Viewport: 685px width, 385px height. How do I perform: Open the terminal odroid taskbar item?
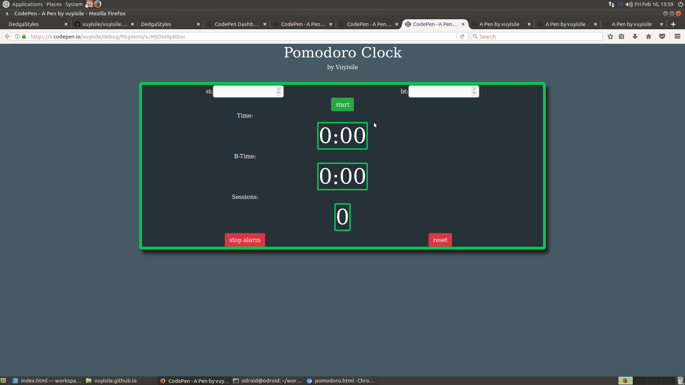point(268,381)
